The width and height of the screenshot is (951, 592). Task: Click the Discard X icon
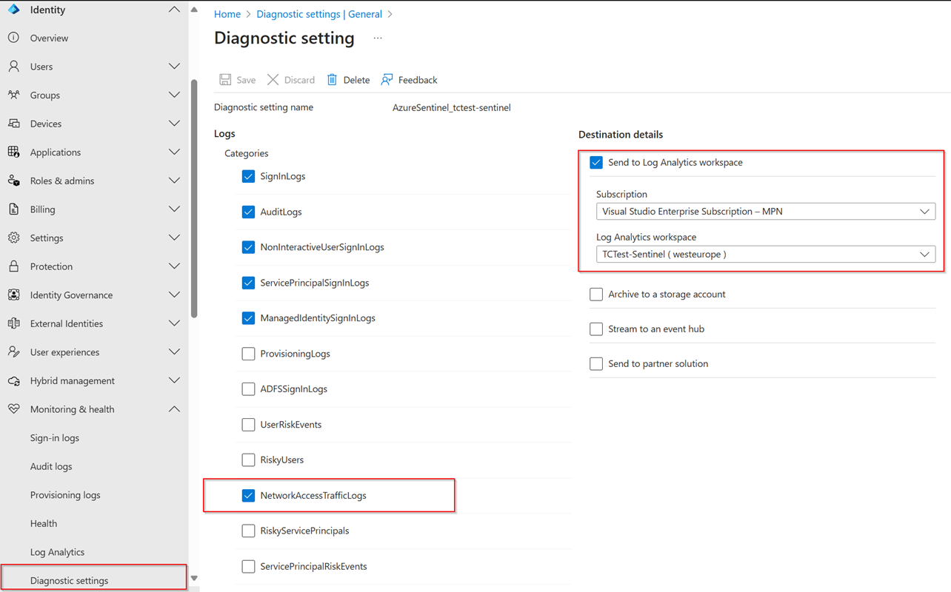point(273,80)
